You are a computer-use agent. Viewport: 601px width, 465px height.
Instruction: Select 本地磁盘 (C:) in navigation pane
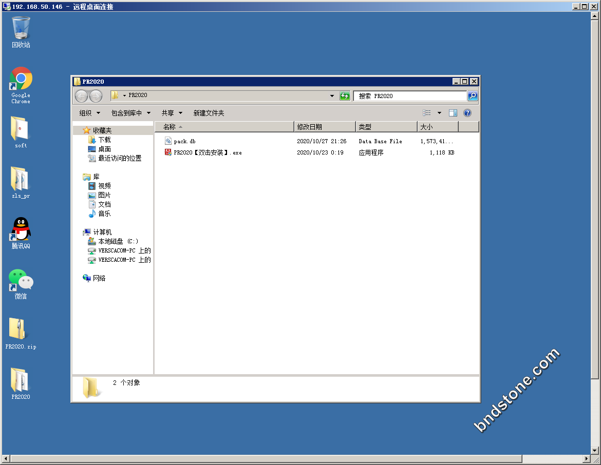pos(118,241)
